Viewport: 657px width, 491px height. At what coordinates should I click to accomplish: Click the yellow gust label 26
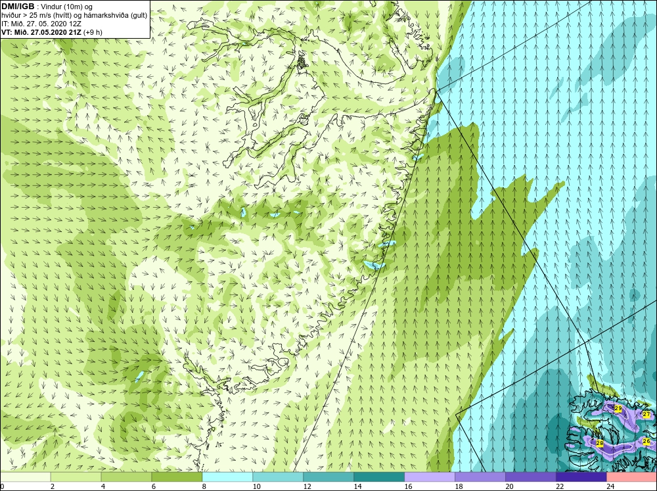(x=646, y=441)
